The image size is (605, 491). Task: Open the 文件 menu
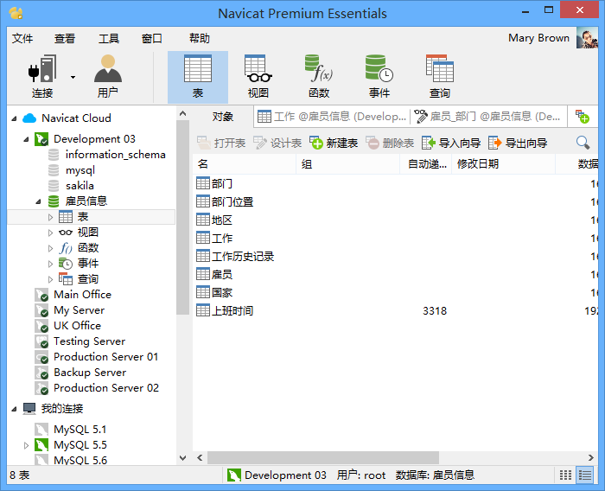(22, 39)
